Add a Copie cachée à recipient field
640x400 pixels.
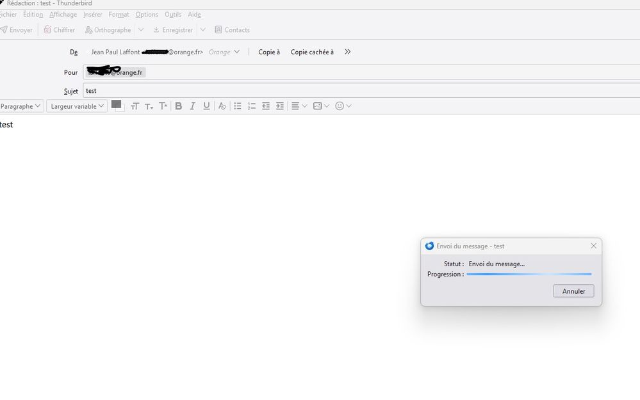(312, 52)
